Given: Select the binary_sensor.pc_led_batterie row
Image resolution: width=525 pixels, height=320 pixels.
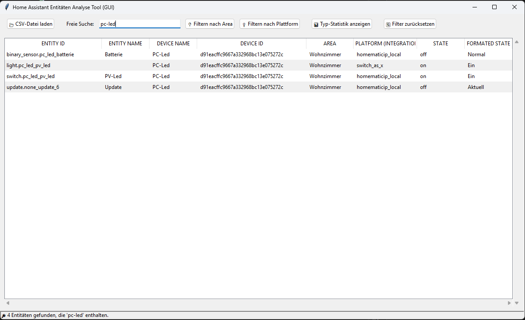Looking at the screenshot, I should click(x=40, y=54).
